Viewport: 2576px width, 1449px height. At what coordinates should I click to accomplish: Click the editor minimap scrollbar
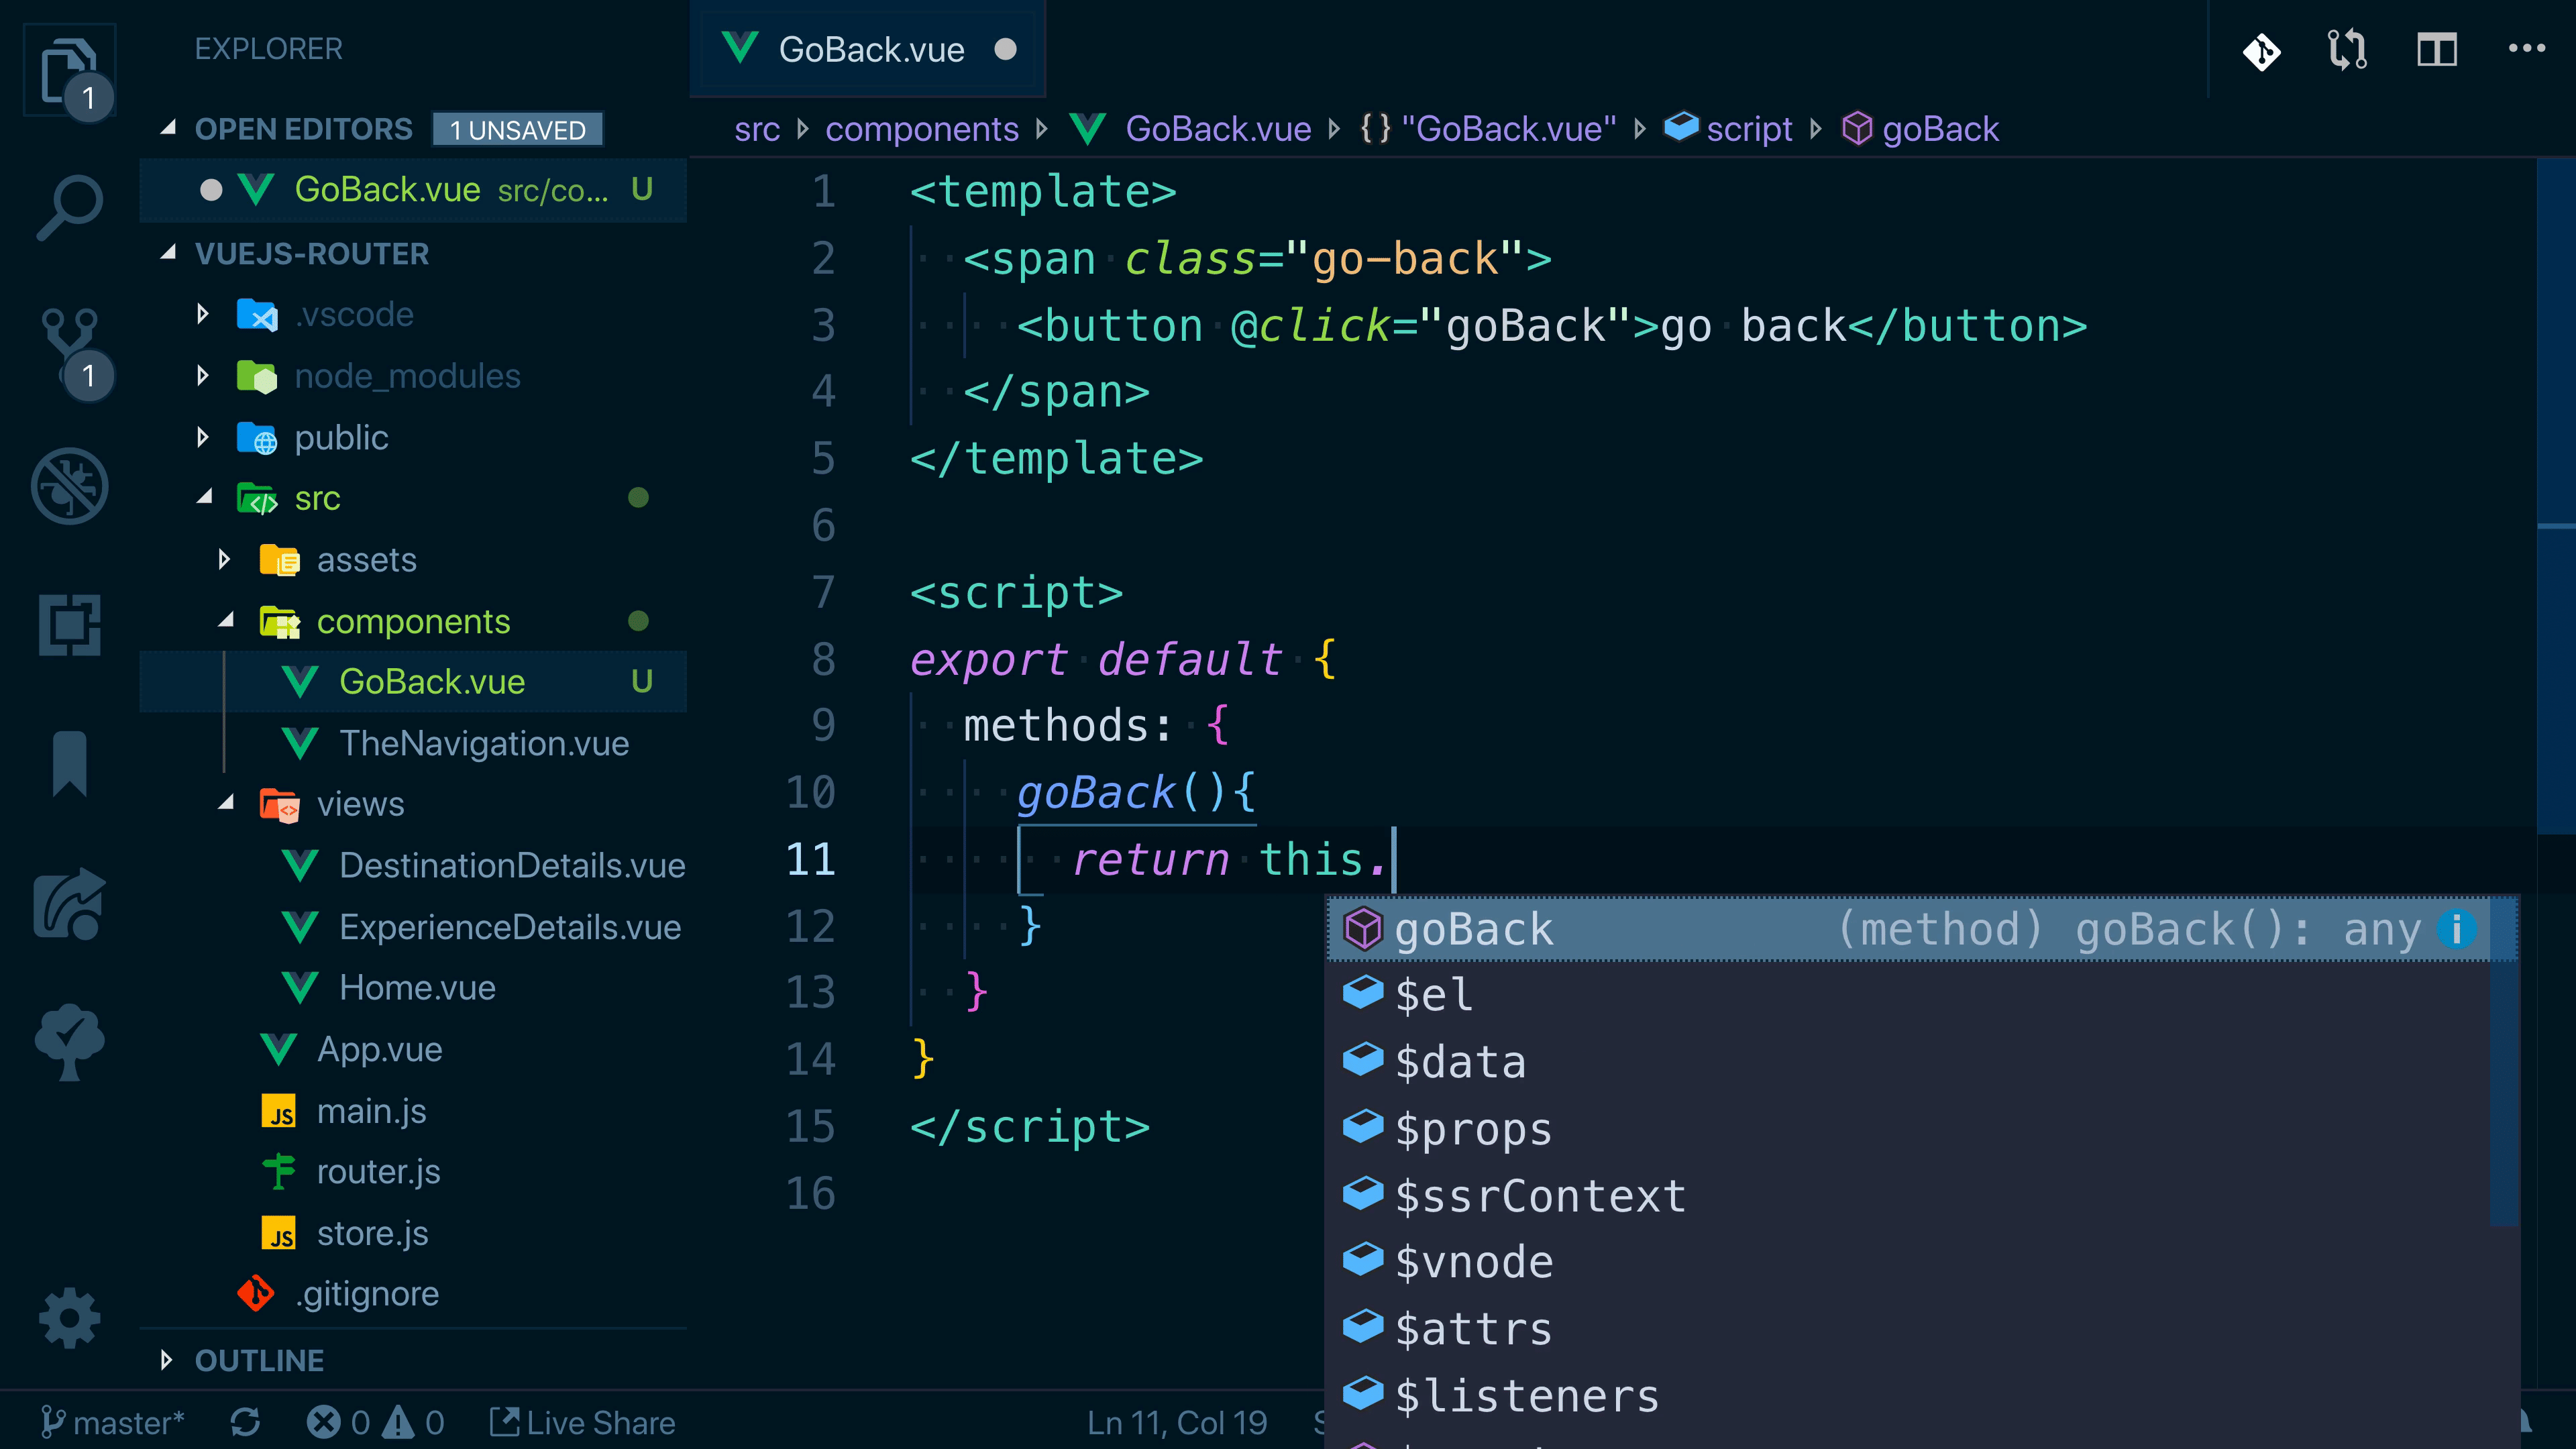tap(2556, 495)
